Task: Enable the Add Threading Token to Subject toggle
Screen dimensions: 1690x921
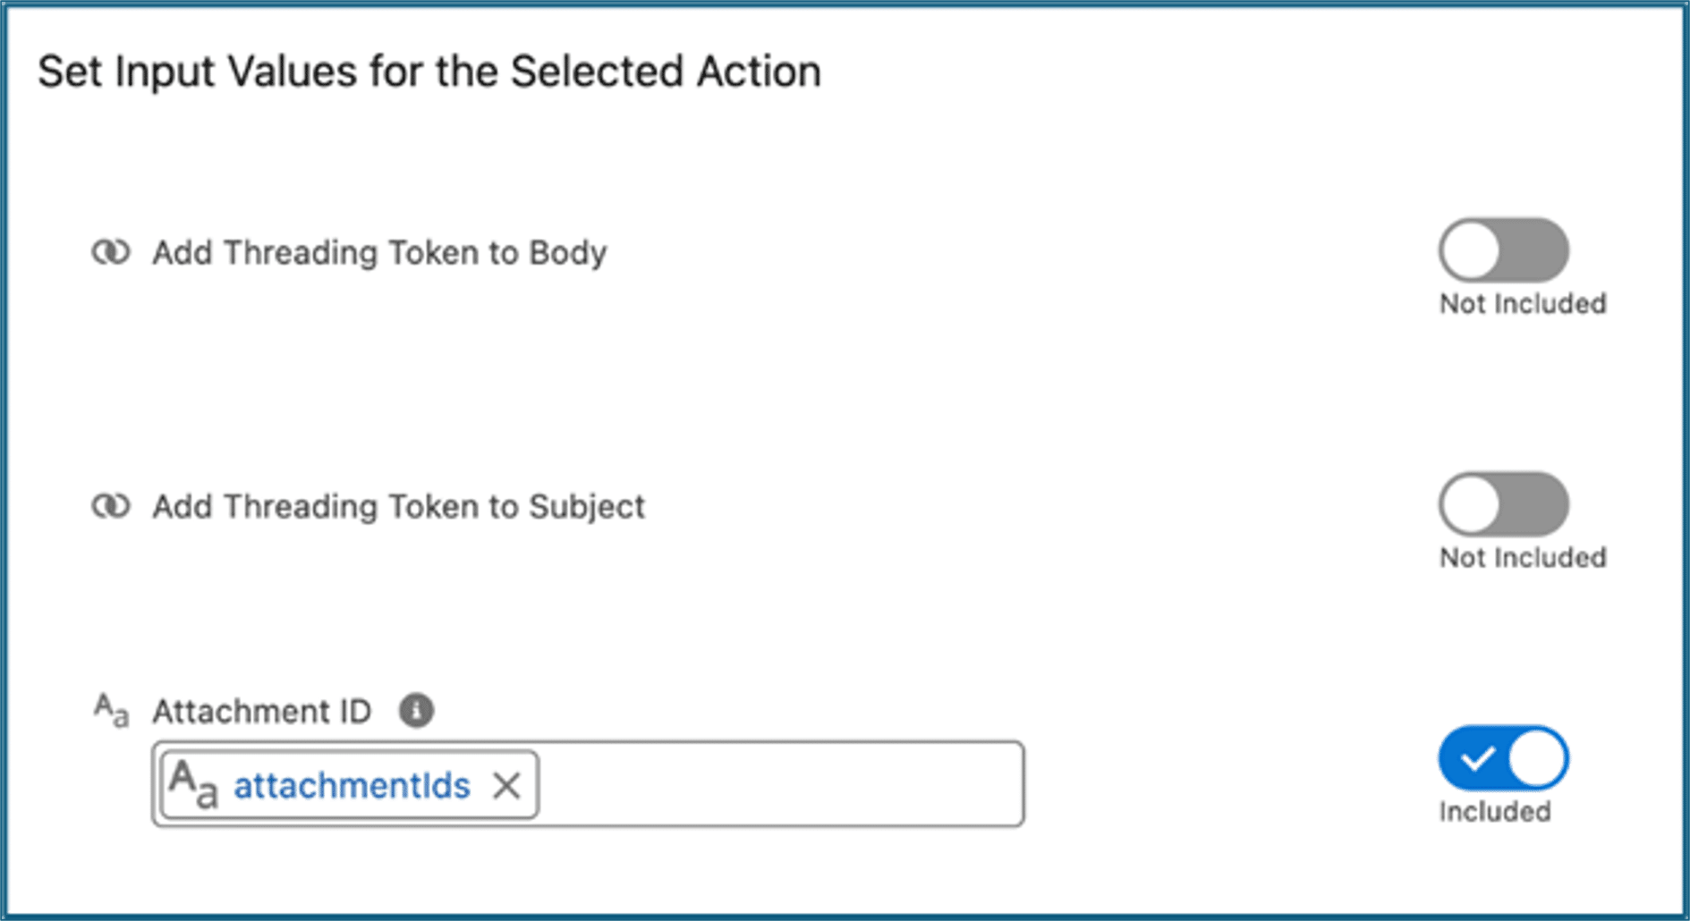Action: click(1503, 504)
